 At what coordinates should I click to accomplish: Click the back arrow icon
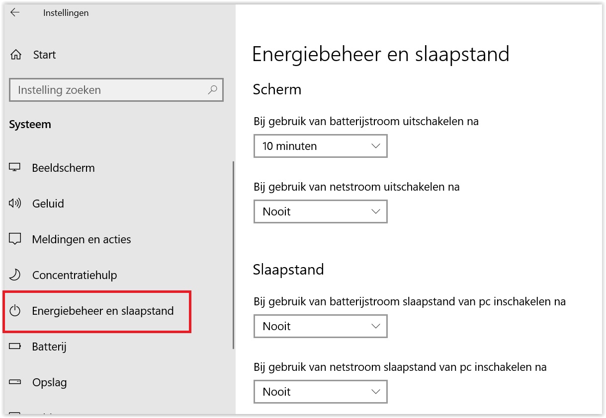15,13
